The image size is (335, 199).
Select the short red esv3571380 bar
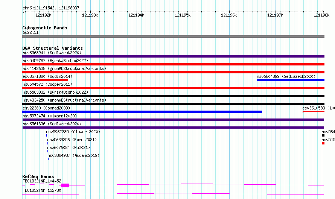coord(45,80)
